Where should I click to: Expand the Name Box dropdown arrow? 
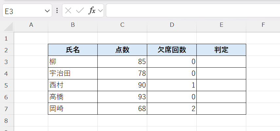pyautogui.click(x=46, y=11)
